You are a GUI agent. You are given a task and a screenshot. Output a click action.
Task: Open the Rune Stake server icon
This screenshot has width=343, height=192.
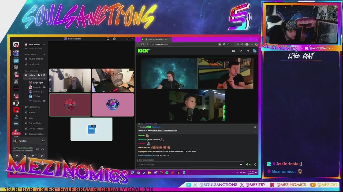(x=16, y=124)
